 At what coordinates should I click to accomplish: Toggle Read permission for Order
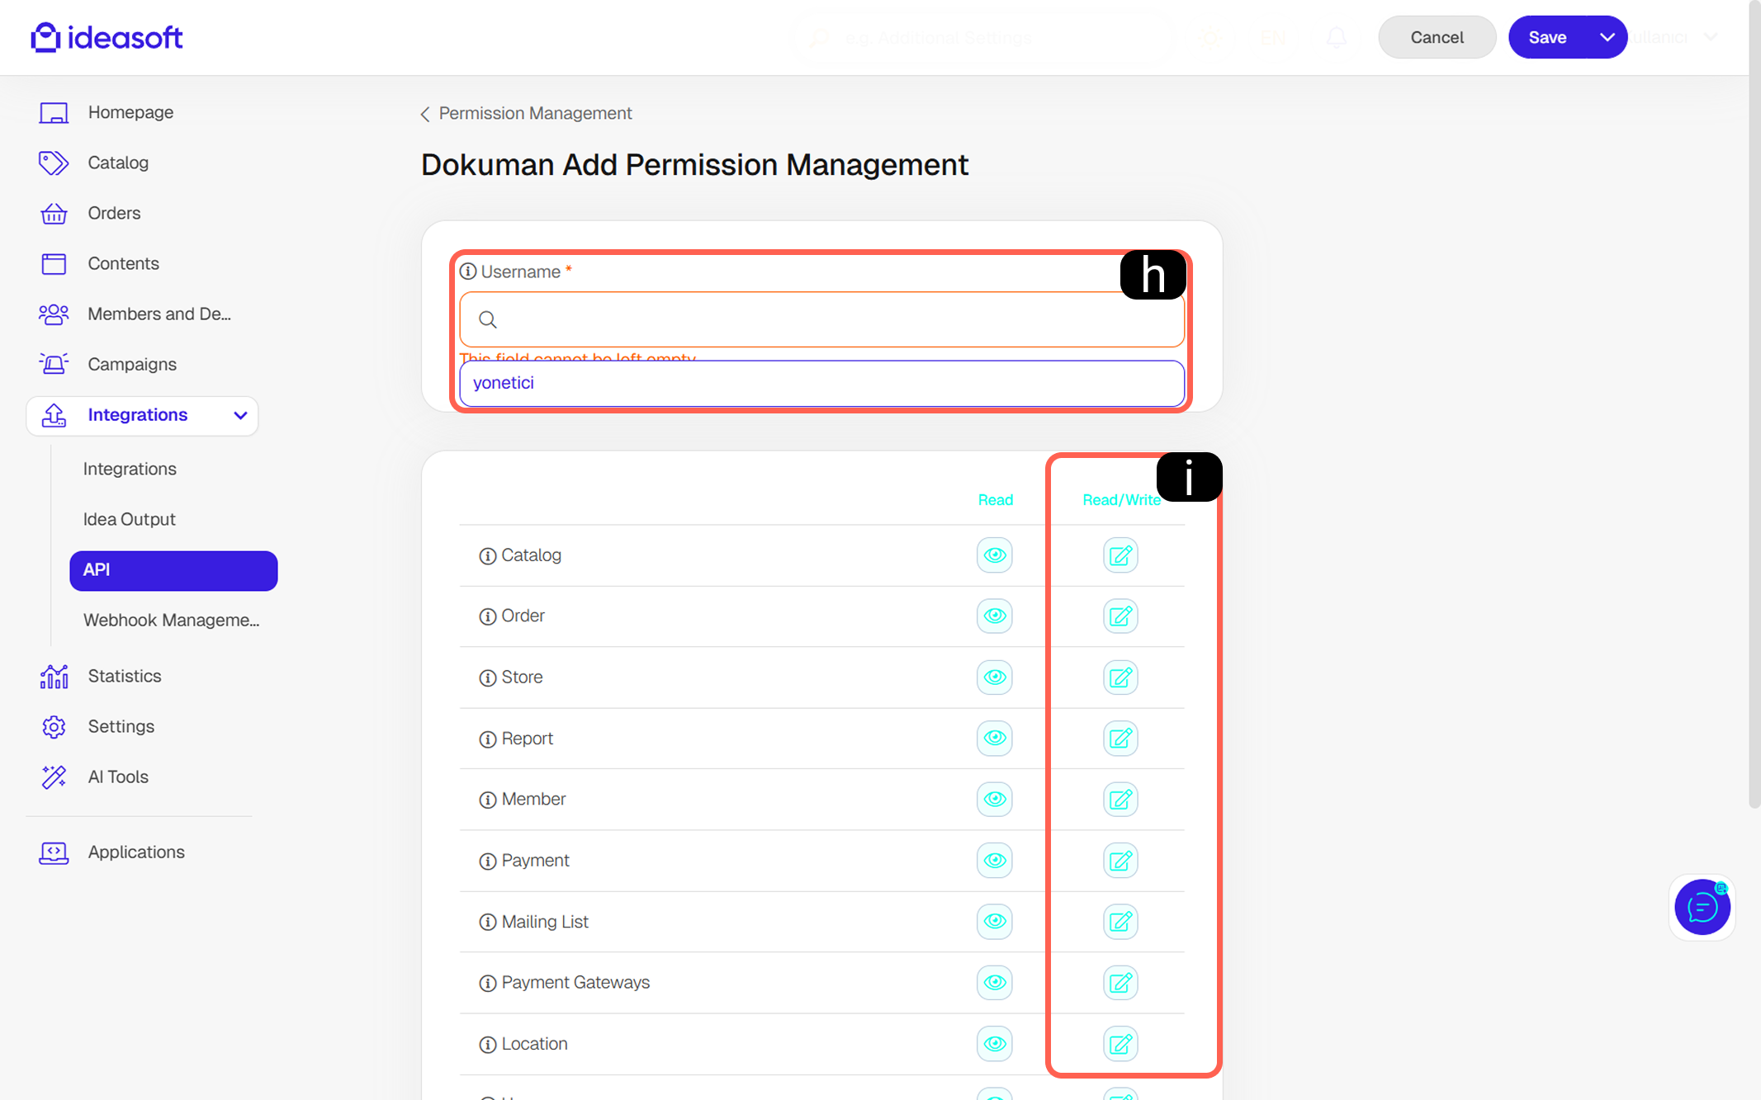[x=995, y=616]
